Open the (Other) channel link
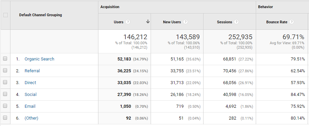The width and height of the screenshot is (309, 126). point(31,118)
